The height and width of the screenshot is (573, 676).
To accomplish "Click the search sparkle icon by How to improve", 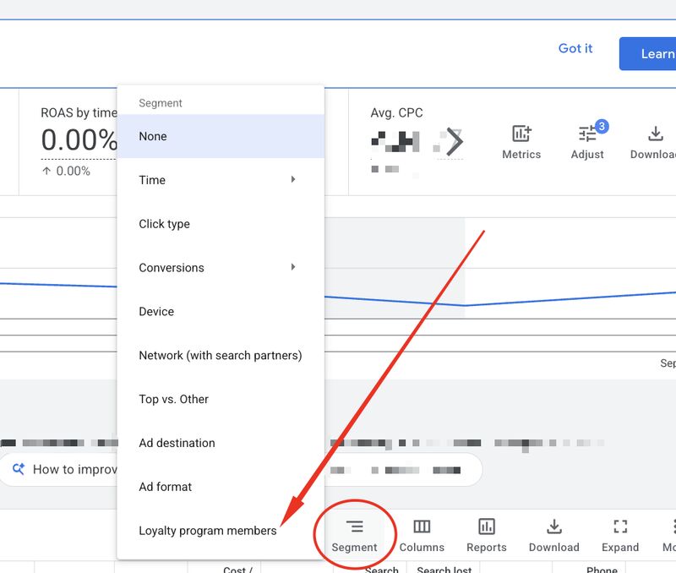I will coord(19,469).
